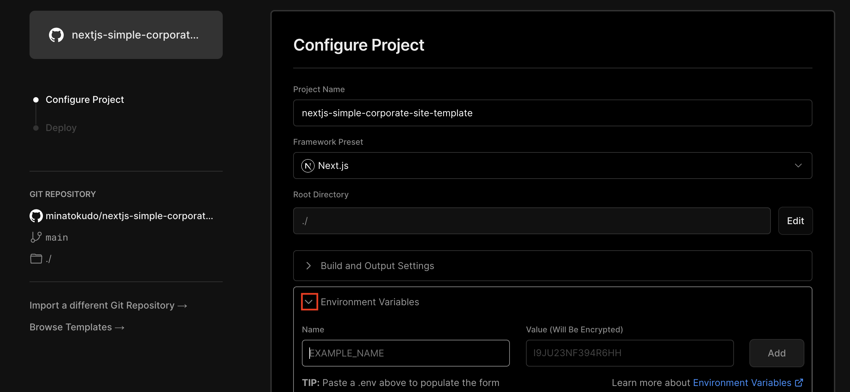Focus the EXAMPLE_NAME variable name field
The image size is (850, 392).
(406, 353)
